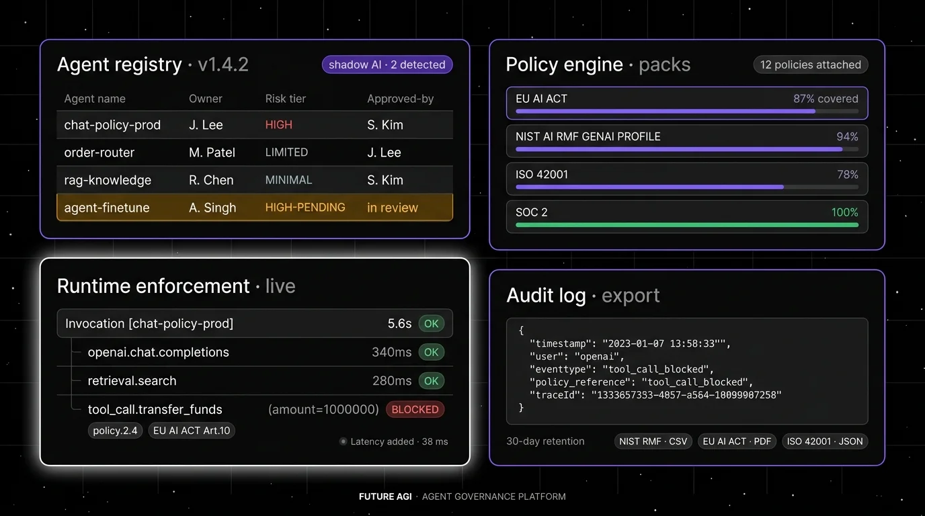Click the green SOC 2 progress bar
The image size is (925, 516).
tap(687, 225)
